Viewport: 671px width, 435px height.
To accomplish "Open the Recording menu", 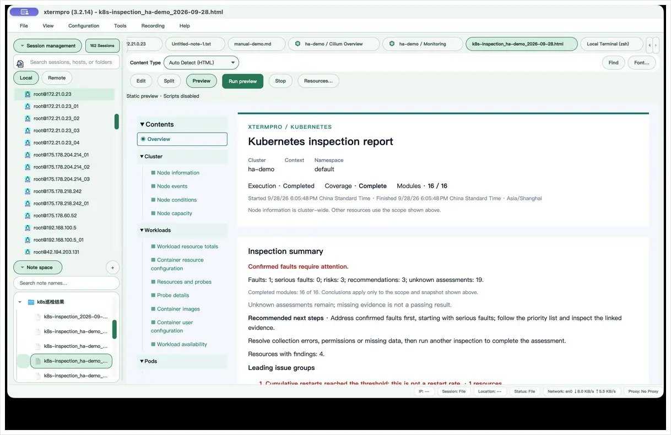I will click(153, 26).
